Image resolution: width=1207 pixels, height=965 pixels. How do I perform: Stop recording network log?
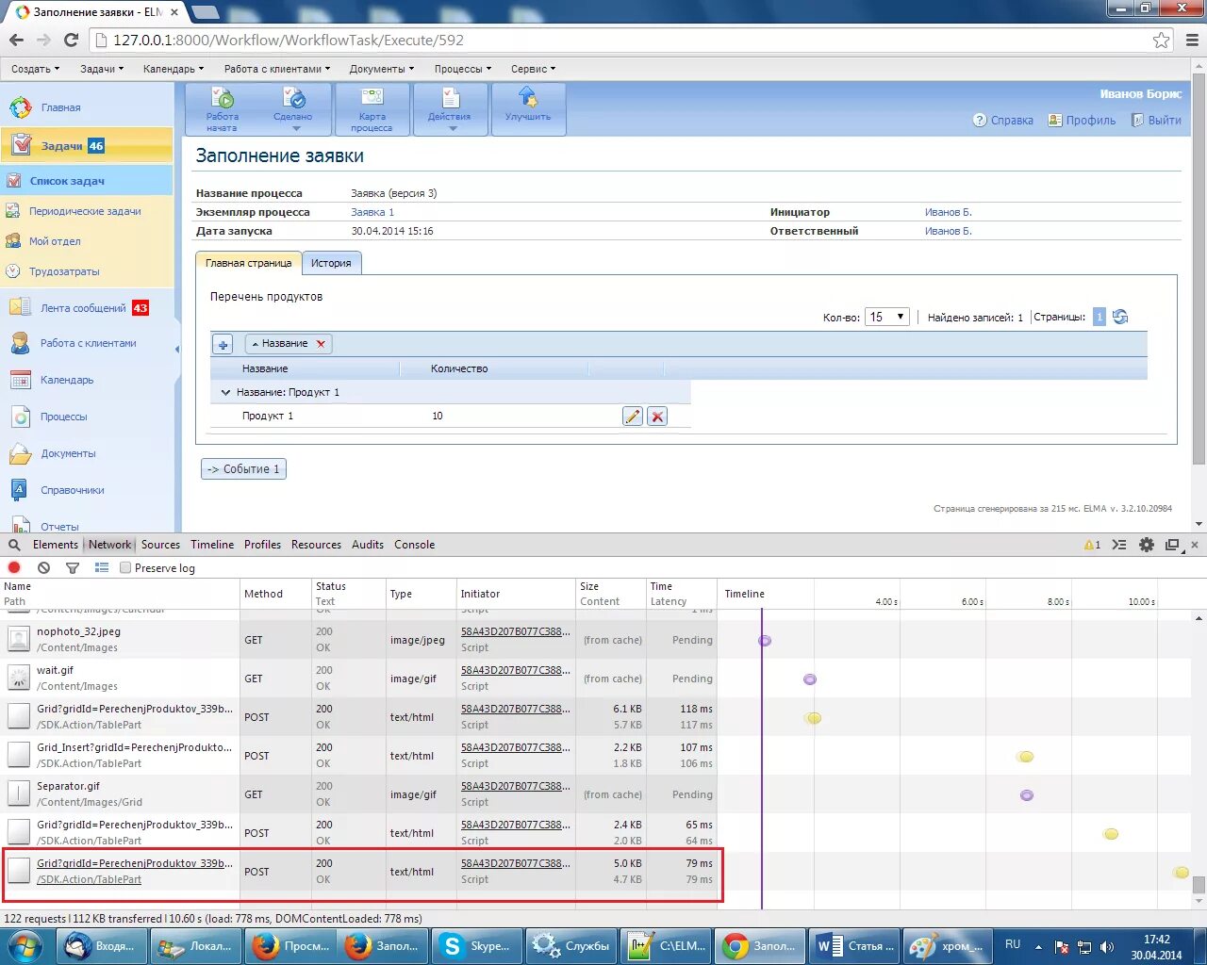14,567
